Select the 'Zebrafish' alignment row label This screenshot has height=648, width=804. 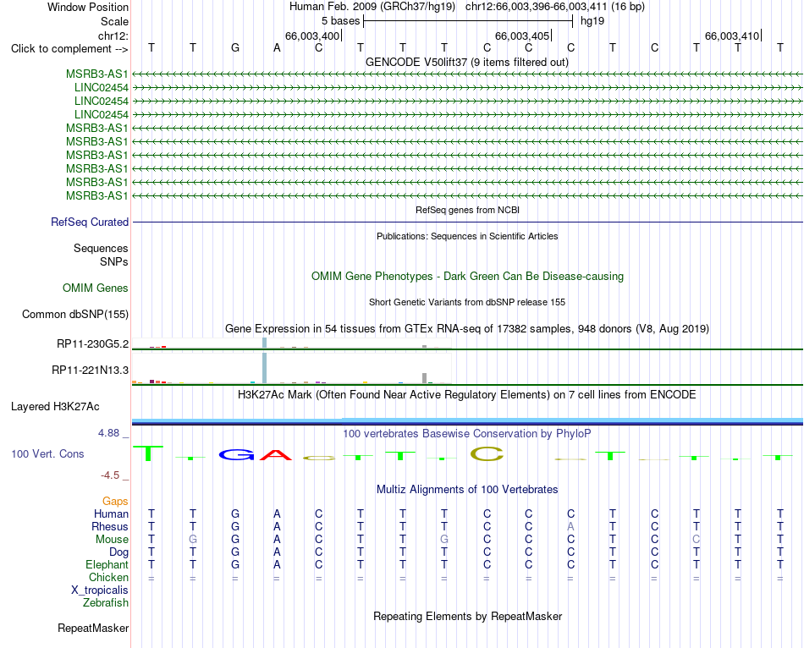(106, 602)
